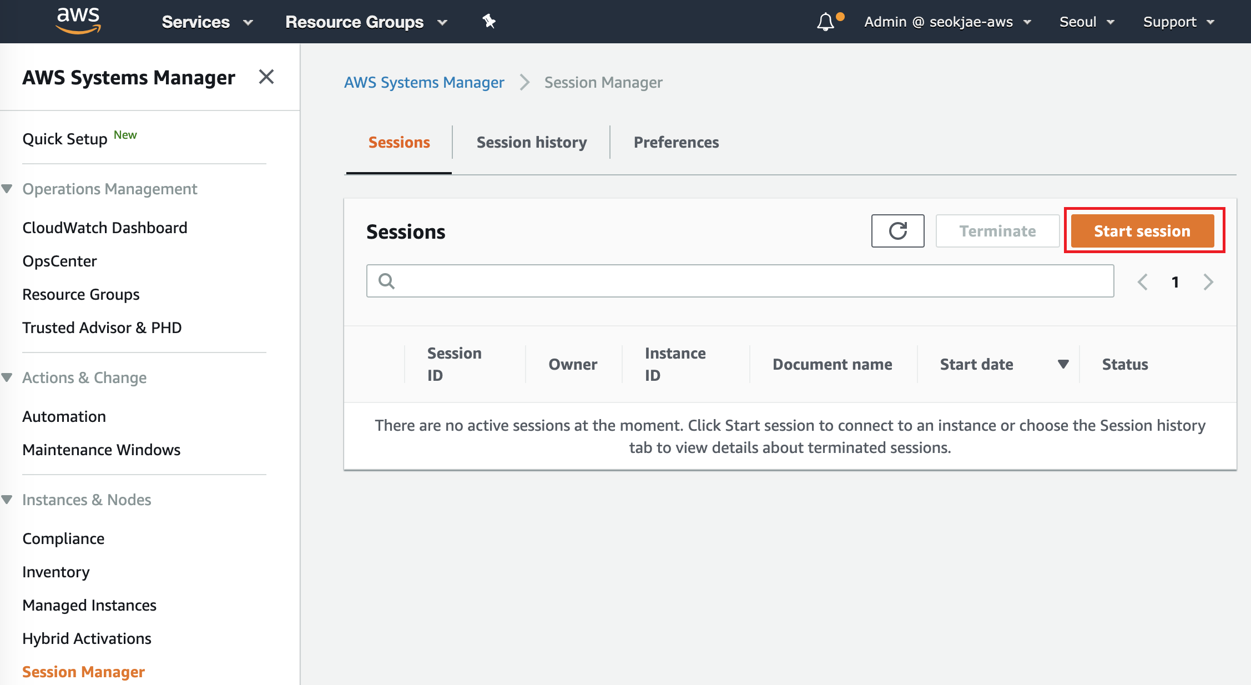
Task: Click the pin shortcut icon
Action: [488, 22]
